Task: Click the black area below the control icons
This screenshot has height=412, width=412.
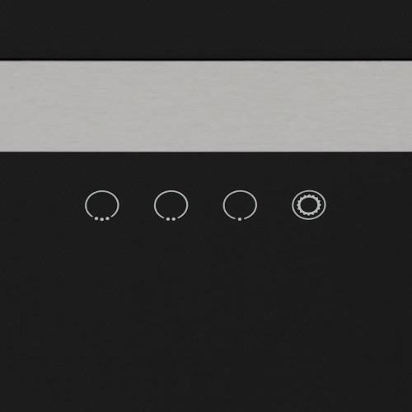Action: pos(206,316)
